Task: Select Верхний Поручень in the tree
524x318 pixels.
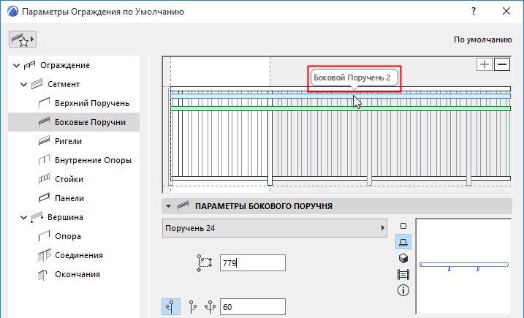Action: pos(92,103)
